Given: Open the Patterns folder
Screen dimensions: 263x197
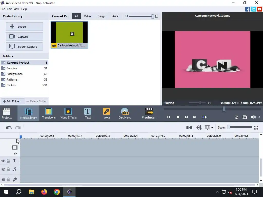Looking at the screenshot, I should point(24,80).
